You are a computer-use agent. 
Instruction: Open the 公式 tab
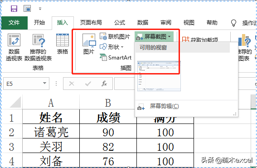[x=120, y=23]
